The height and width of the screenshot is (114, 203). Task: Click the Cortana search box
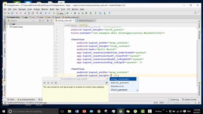[33, 111]
